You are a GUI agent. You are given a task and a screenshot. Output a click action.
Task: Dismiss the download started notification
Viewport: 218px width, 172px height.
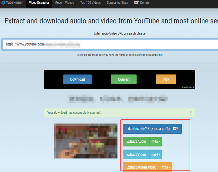point(191,112)
